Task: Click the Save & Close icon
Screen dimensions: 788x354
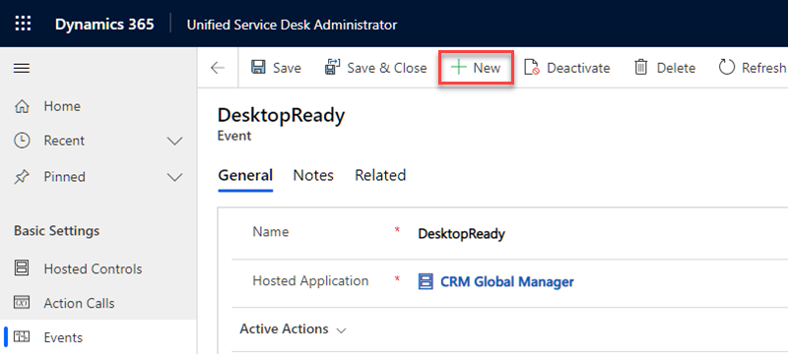Action: 333,67
